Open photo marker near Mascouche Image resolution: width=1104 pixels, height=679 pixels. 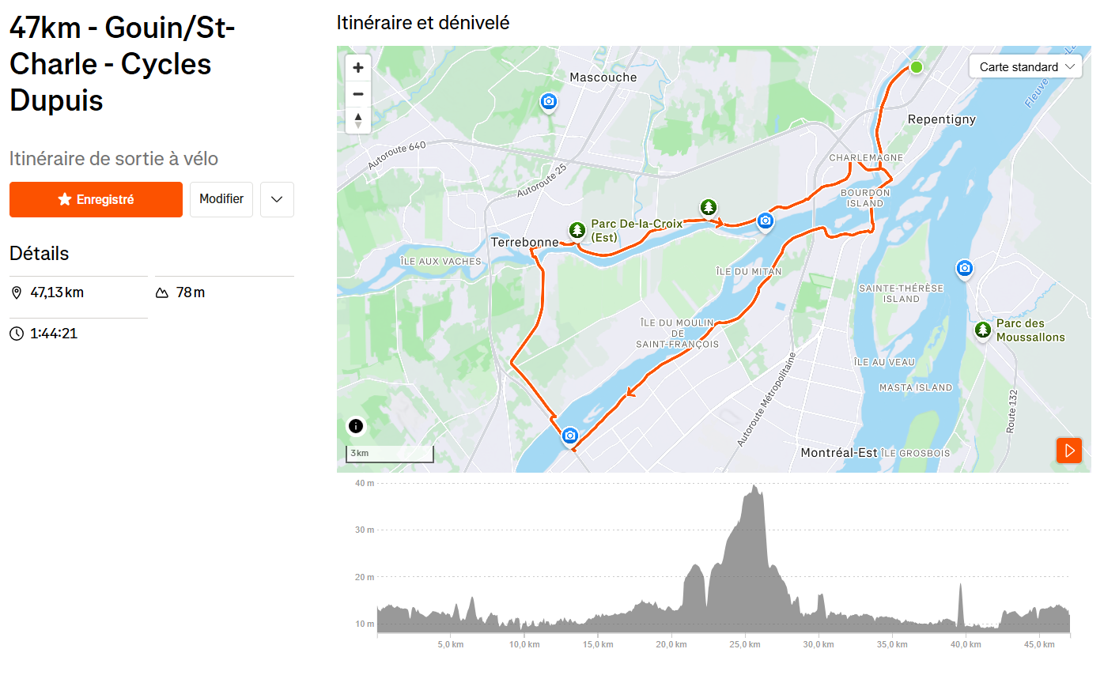coord(548,101)
